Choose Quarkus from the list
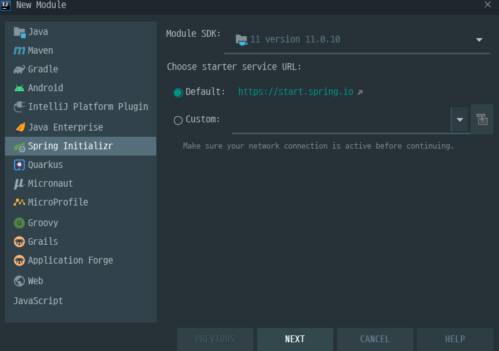 (x=81, y=165)
